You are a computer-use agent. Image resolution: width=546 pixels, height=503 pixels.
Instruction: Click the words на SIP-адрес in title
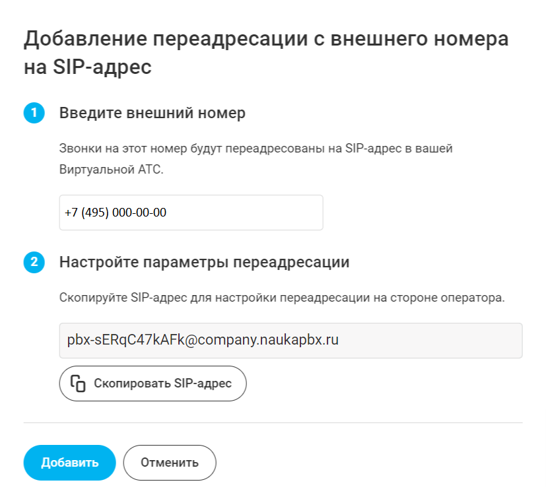[88, 68]
